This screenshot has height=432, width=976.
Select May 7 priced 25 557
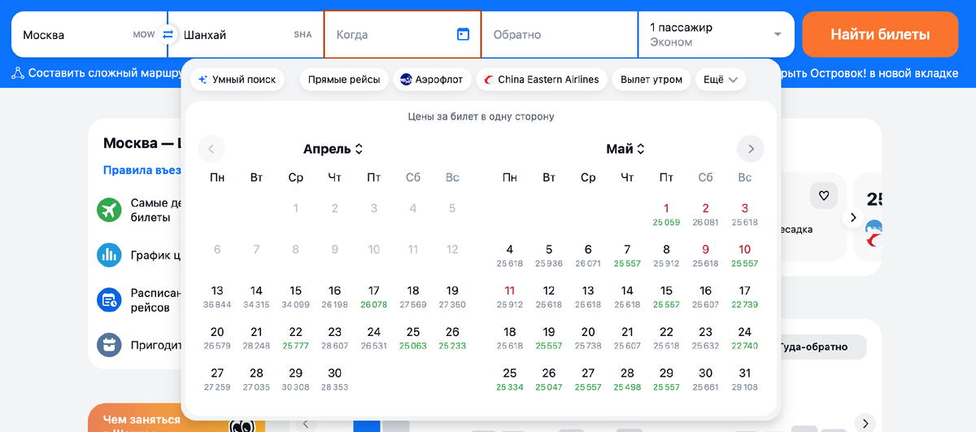[x=627, y=255]
